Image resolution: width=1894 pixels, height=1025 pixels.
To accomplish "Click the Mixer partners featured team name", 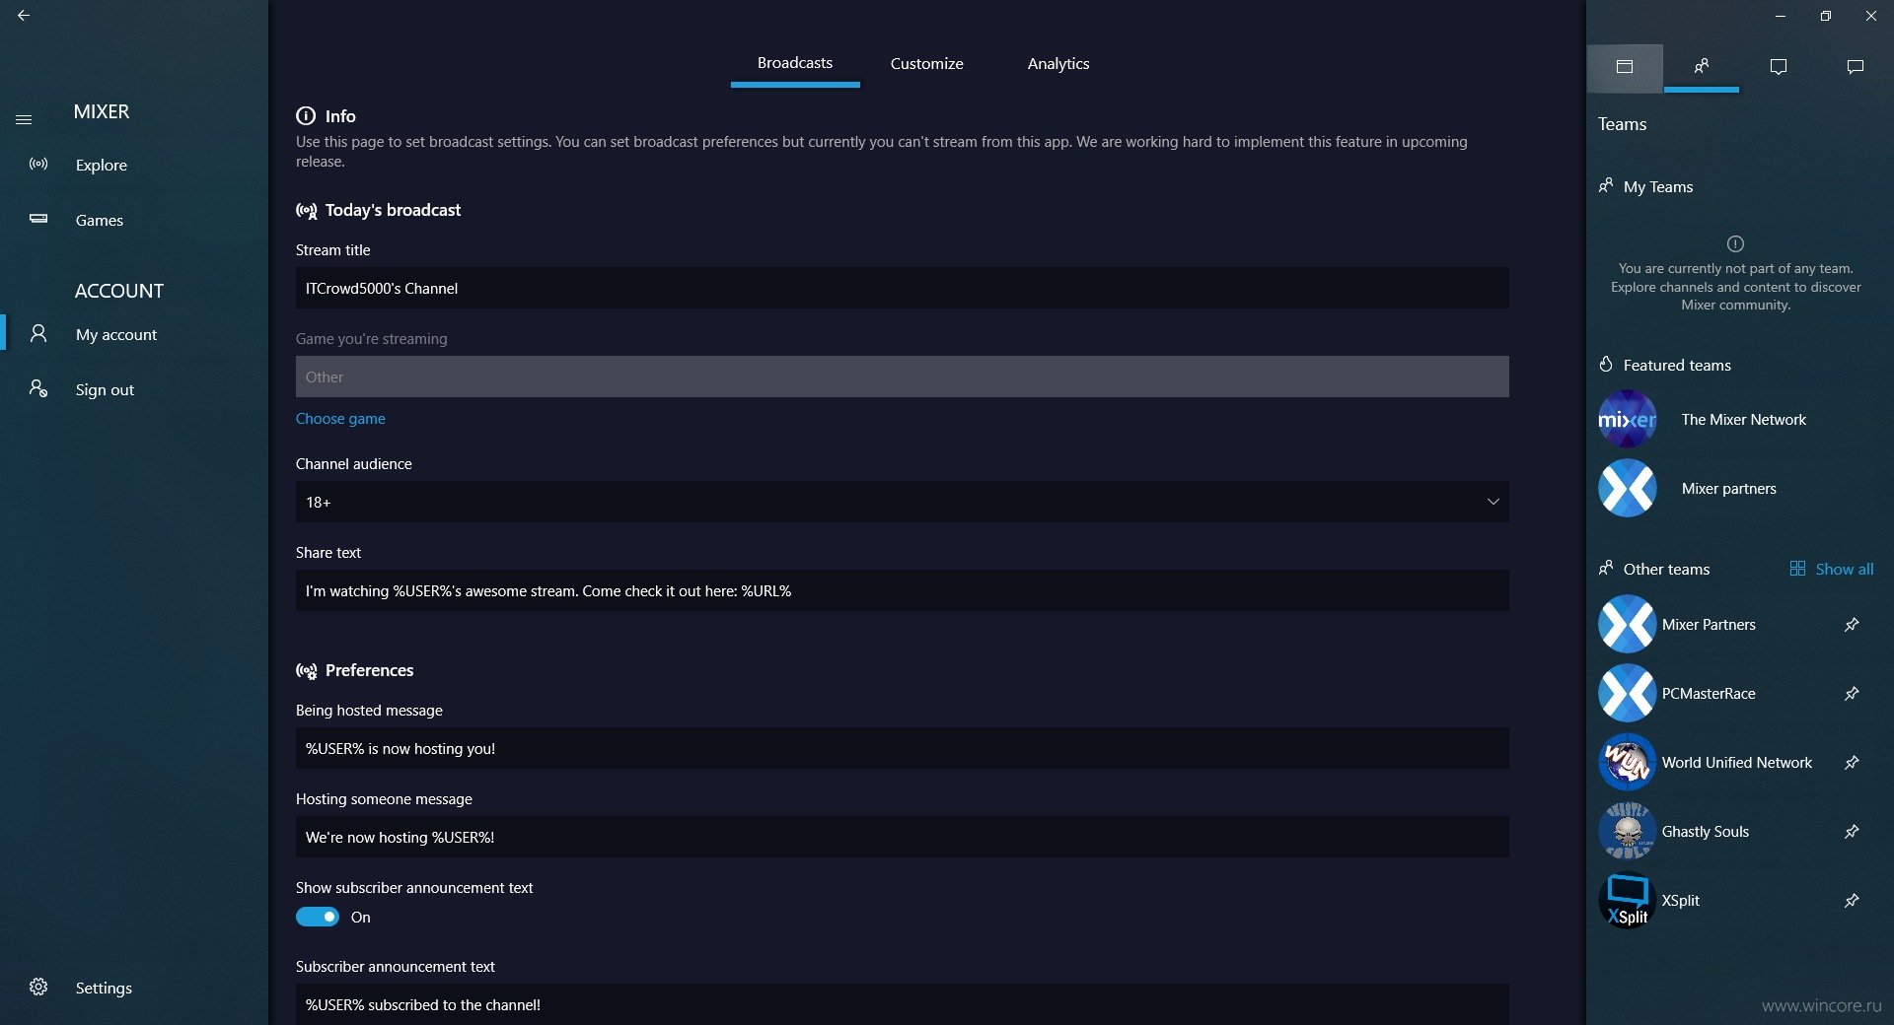I will click(1728, 488).
